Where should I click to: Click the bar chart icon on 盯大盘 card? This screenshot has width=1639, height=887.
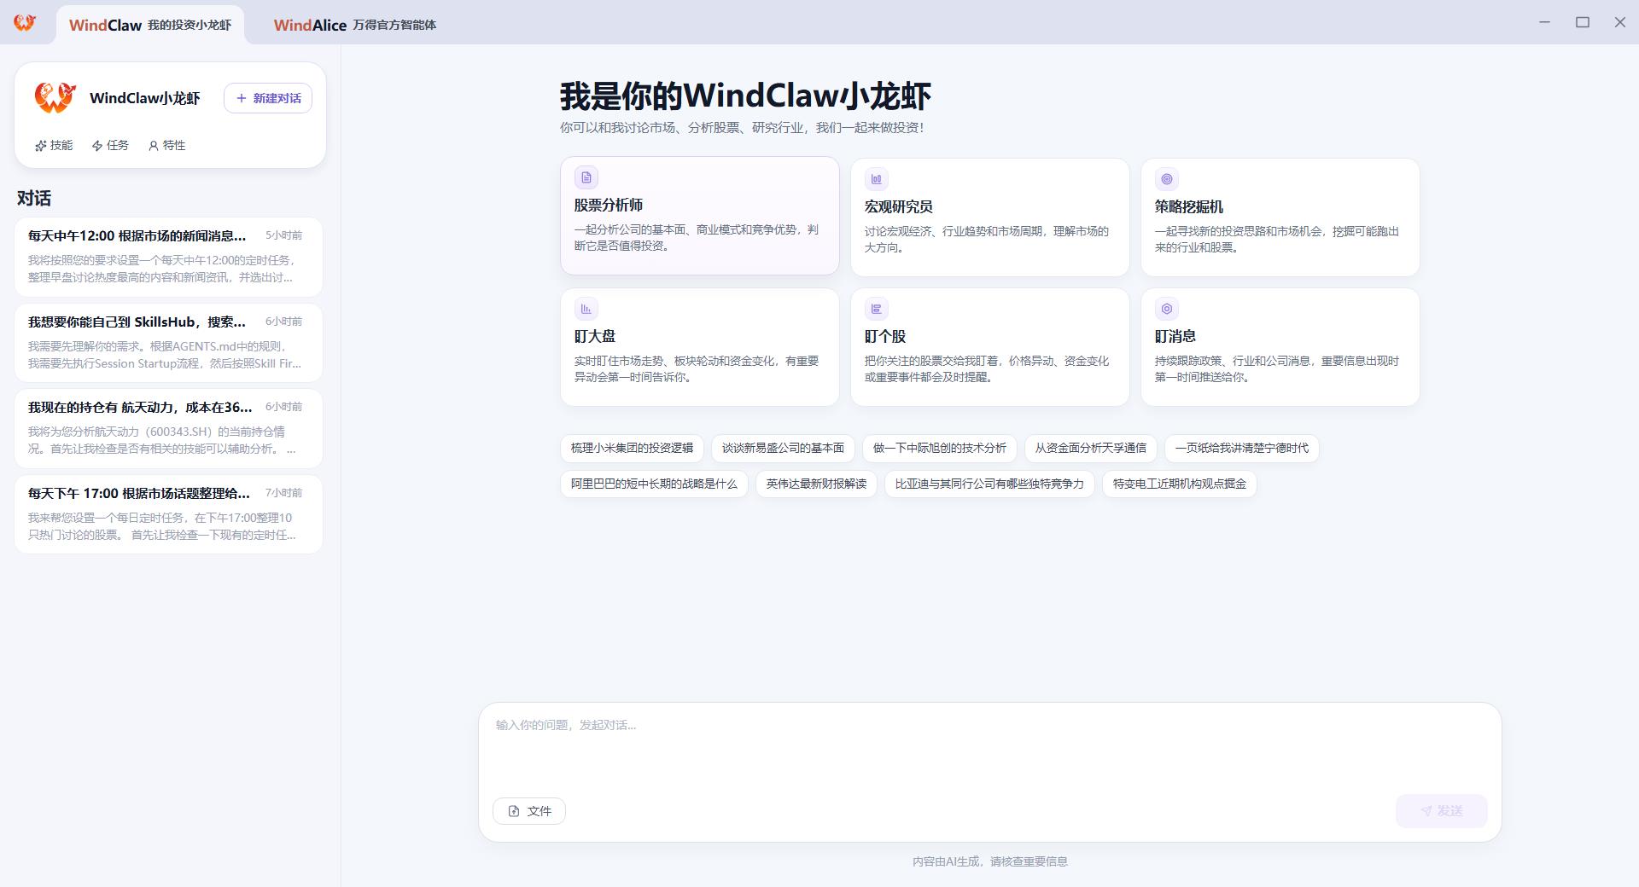[586, 309]
